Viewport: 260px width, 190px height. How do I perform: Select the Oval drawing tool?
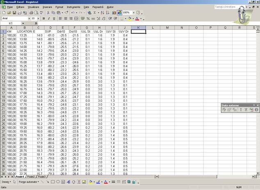point(57,181)
